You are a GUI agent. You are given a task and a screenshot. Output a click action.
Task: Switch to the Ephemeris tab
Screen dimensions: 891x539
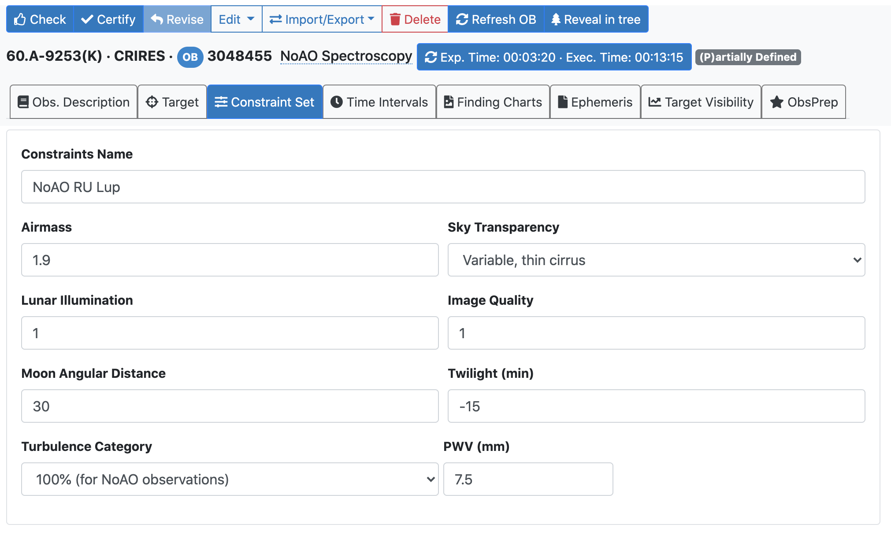coord(595,102)
